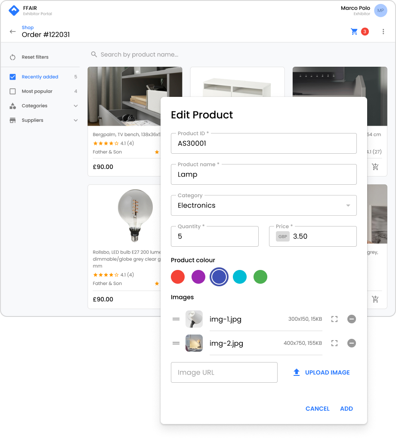This screenshot has width=396, height=440.
Task: Click the img-1.jpg file name
Action: coord(226,319)
